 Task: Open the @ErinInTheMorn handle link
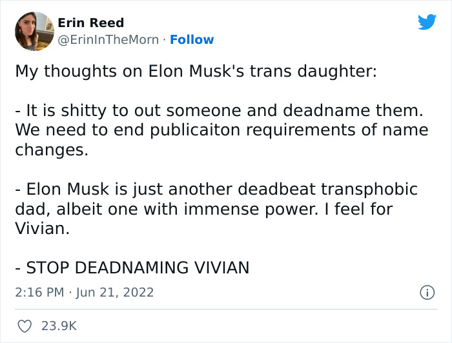click(108, 39)
